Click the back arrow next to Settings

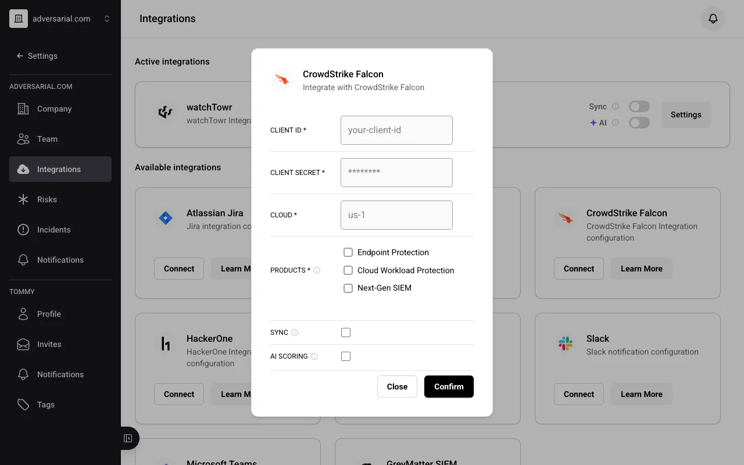click(x=20, y=56)
